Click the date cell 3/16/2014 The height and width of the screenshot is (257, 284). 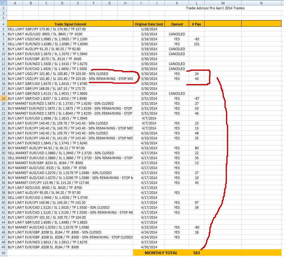point(149,39)
